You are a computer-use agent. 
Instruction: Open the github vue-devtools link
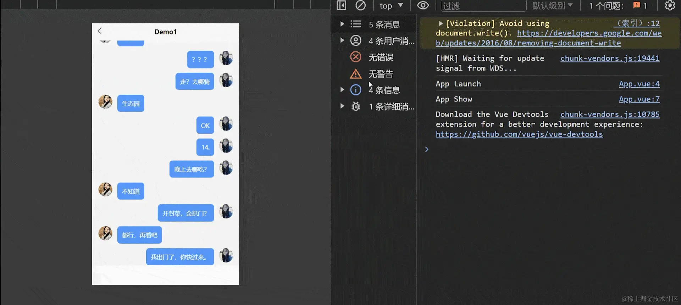[x=519, y=134]
